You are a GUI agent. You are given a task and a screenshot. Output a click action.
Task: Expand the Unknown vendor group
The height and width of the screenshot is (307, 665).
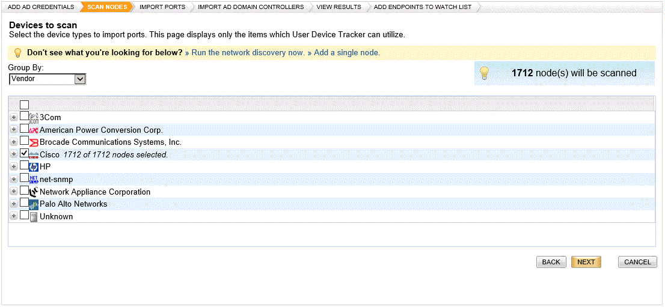point(14,216)
